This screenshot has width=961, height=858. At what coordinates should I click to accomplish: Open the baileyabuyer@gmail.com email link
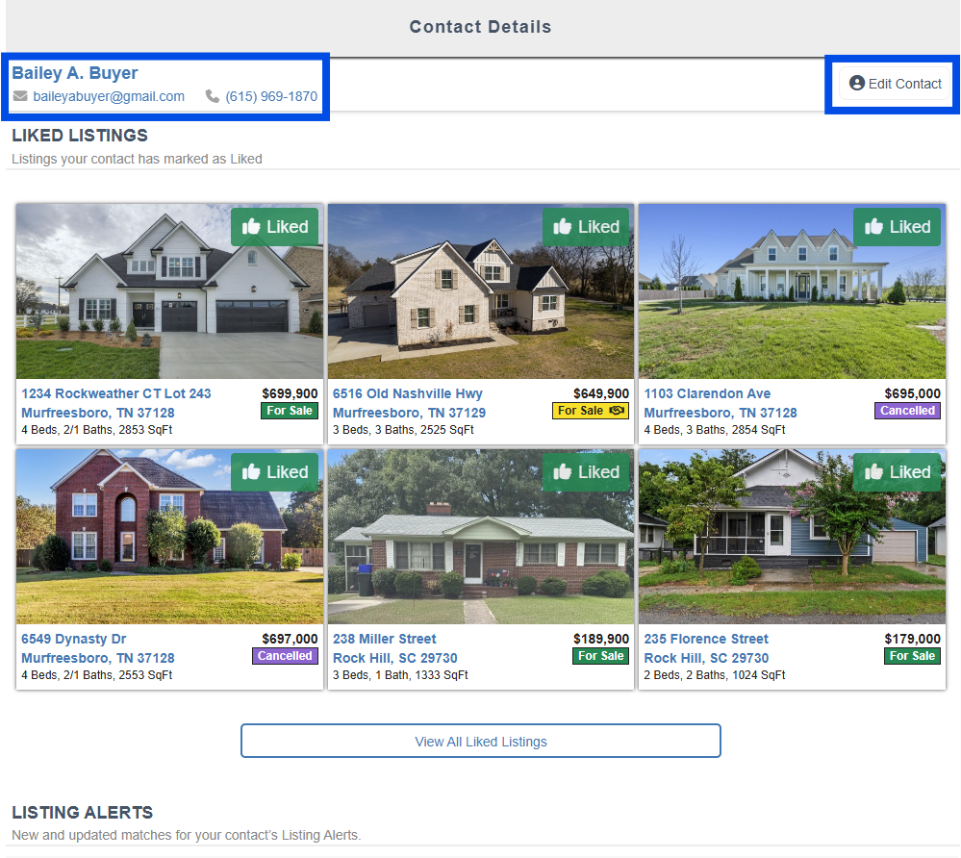pyautogui.click(x=109, y=96)
